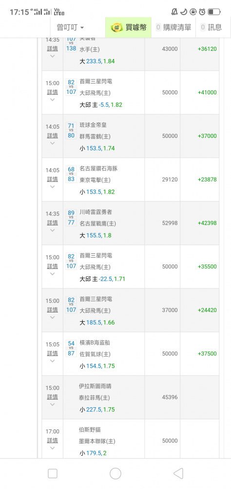Screen dimensions: 231x489
Task: Open 詳情 link for 琉球金帝皇 game
Action: [x=52, y=135]
